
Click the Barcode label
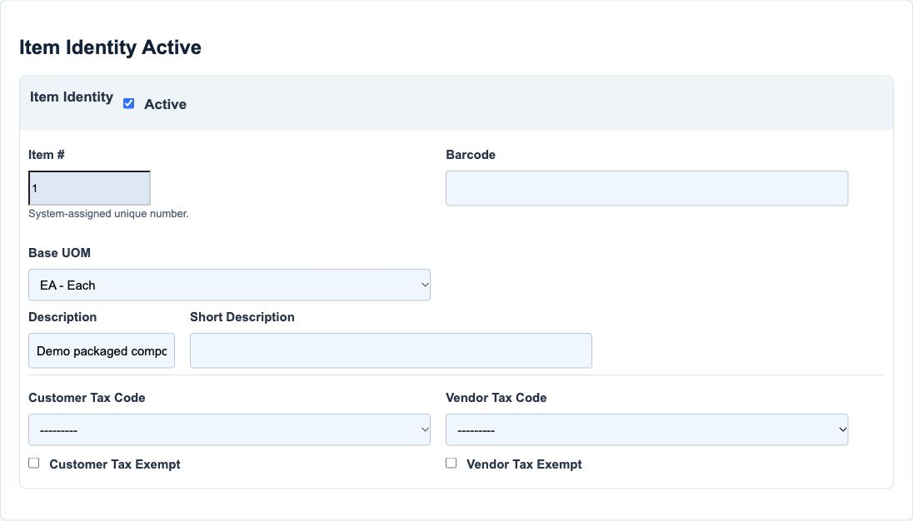pos(471,155)
